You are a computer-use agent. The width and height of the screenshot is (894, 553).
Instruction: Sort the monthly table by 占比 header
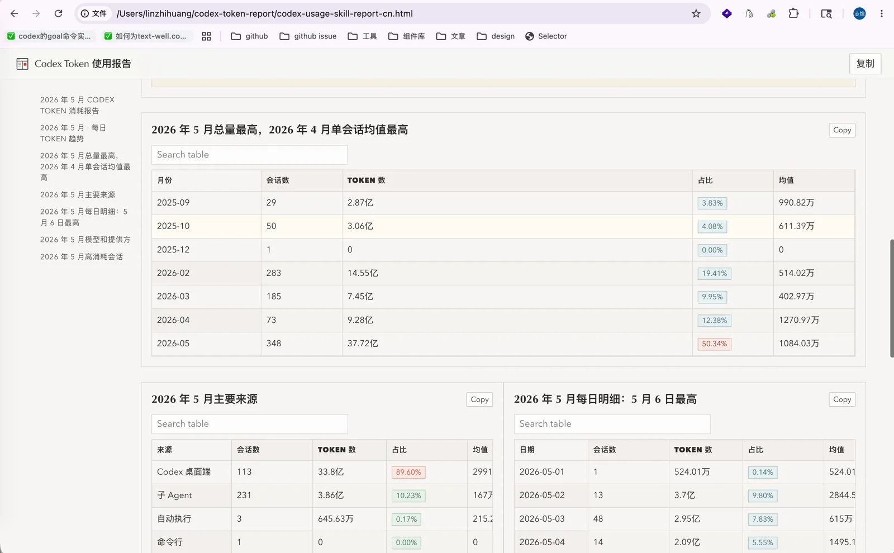733,180
